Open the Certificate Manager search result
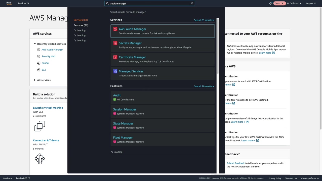Image resolution: width=322 pixels, height=181 pixels. coord(163,59)
